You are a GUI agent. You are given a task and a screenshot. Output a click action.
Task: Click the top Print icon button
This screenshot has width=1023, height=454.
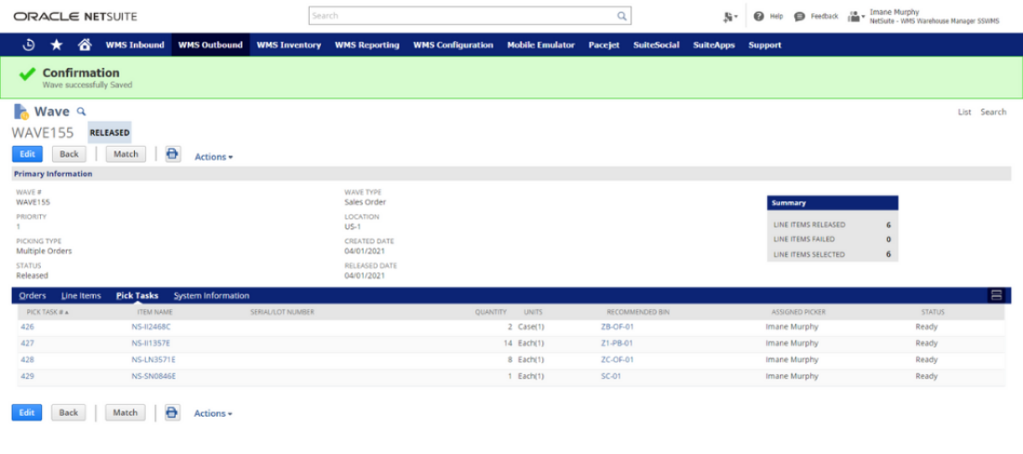172,154
